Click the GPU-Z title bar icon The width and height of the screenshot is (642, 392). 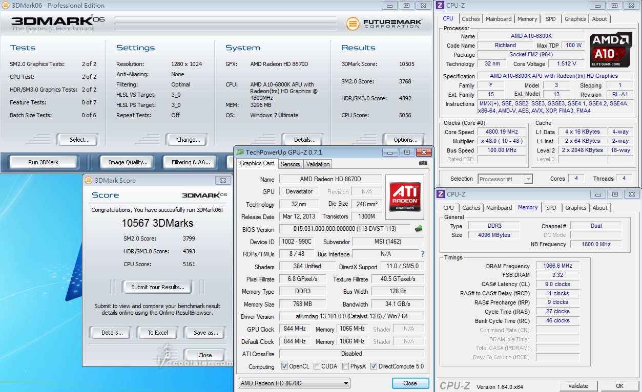click(x=240, y=152)
